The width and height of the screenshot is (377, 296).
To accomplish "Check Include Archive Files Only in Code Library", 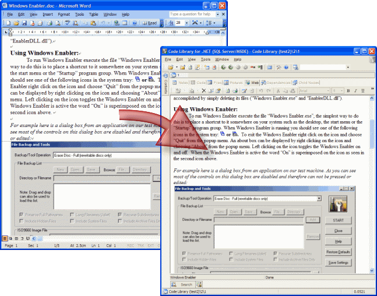I will pyautogui.click(x=275, y=259).
